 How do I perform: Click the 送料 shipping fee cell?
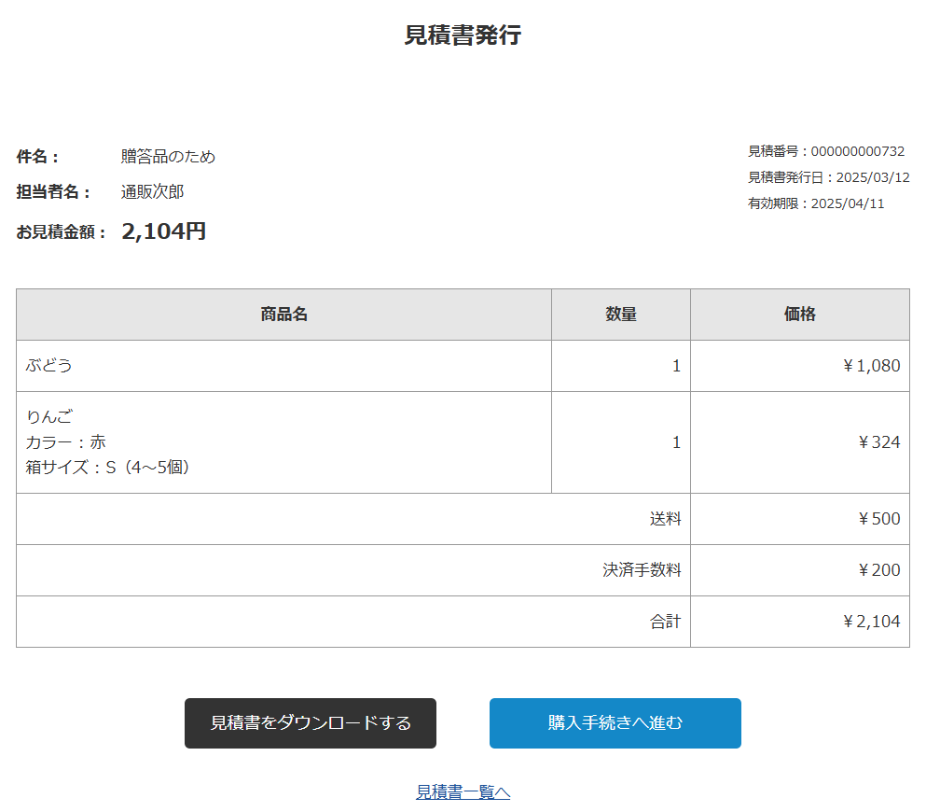[x=666, y=519]
